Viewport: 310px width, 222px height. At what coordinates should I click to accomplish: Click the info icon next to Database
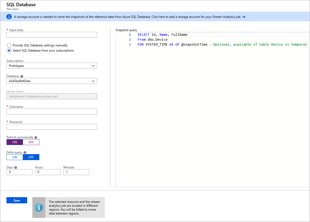click(x=21, y=76)
